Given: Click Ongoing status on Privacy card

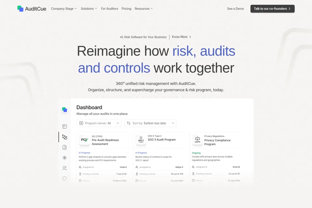Looking at the screenshot, I should click(196, 153).
